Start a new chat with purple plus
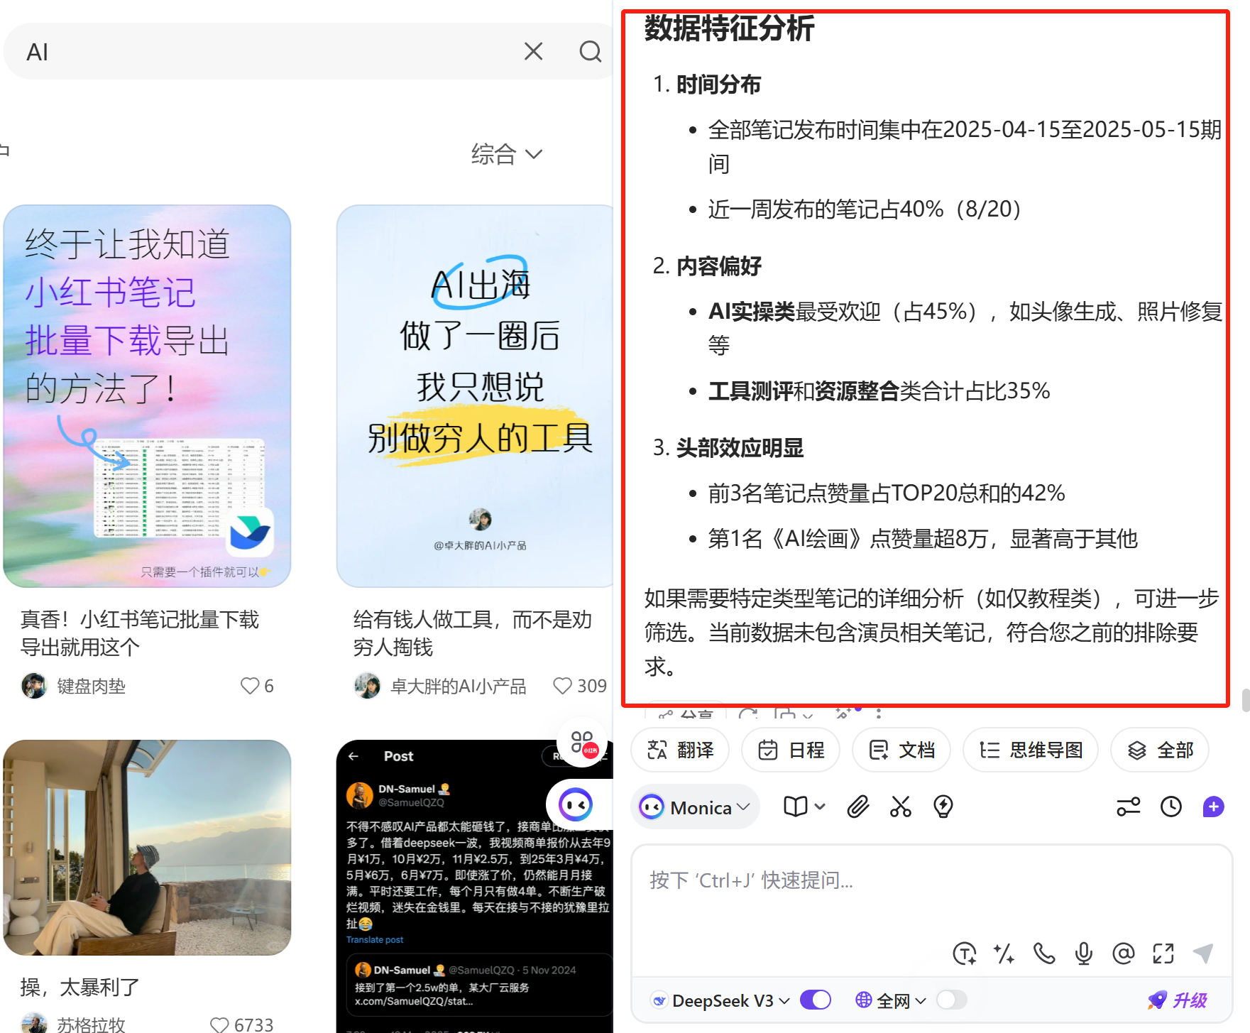 (1214, 807)
